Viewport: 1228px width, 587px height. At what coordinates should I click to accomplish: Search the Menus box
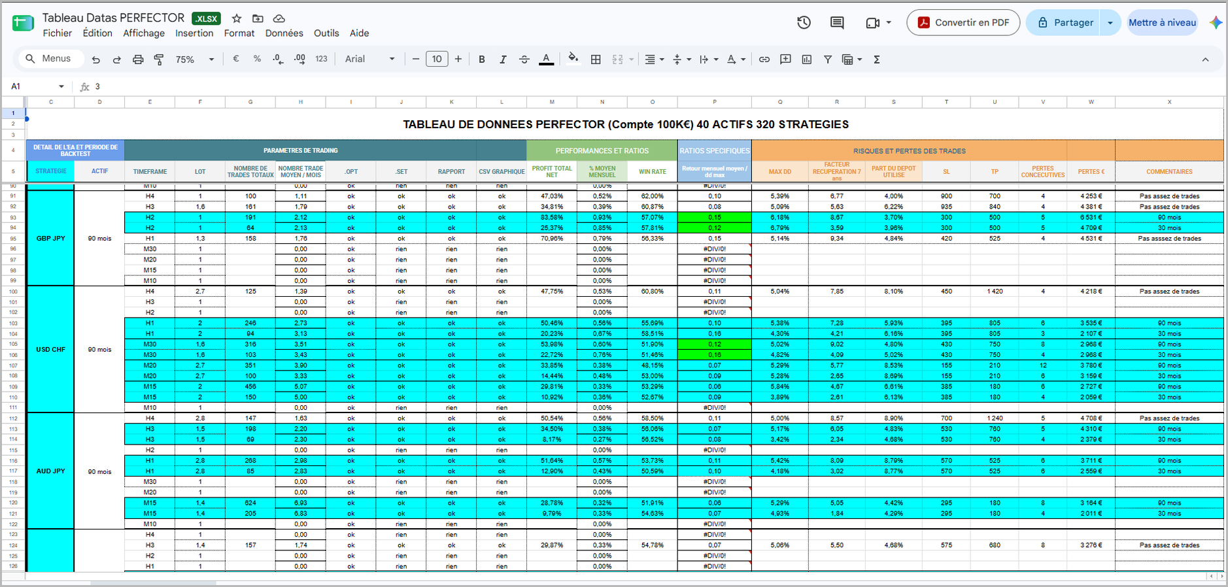click(51, 59)
